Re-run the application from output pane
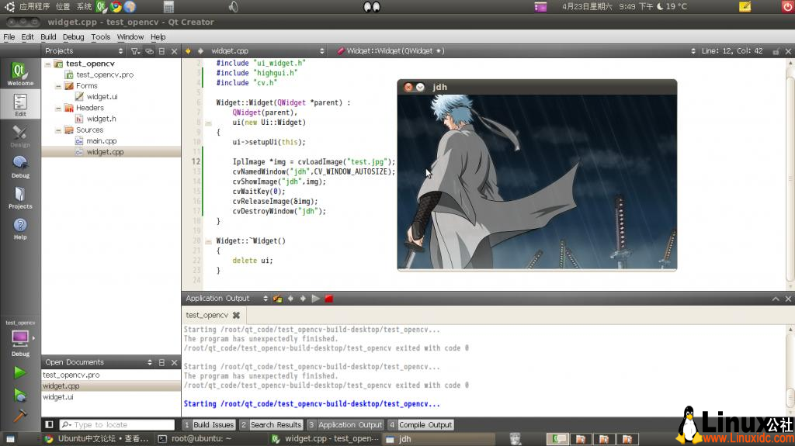795x446 pixels. click(x=316, y=299)
